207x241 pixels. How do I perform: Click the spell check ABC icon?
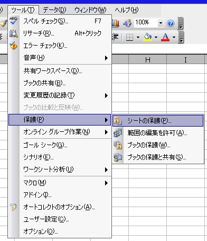(14, 21)
